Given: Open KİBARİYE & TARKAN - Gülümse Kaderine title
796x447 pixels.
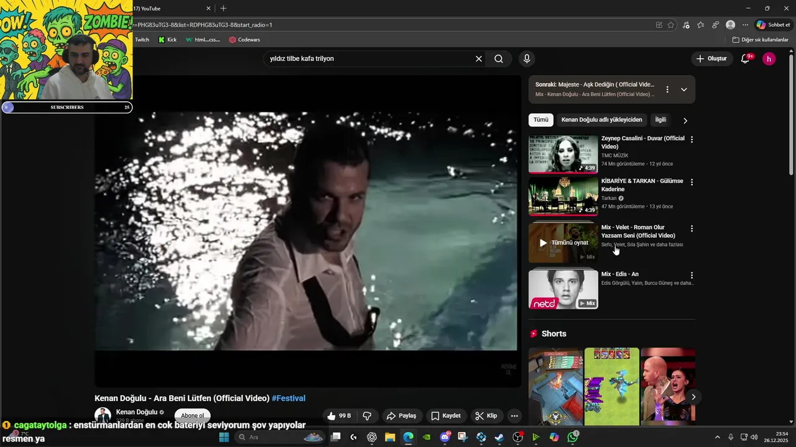Looking at the screenshot, I should [642, 185].
